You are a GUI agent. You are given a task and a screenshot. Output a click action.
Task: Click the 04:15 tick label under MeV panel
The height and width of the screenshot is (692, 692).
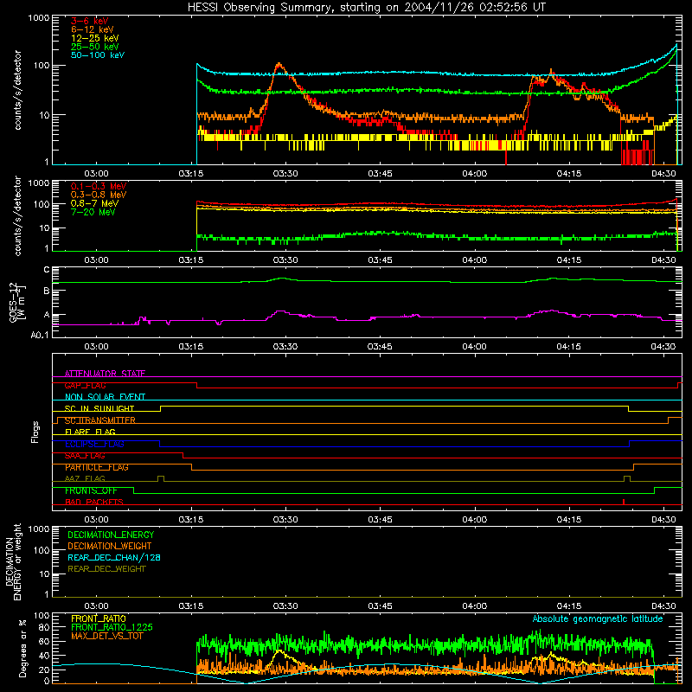(x=569, y=260)
